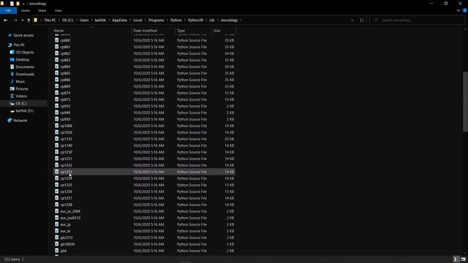
Task: Select the cp861 file icon
Action: pos(57,47)
